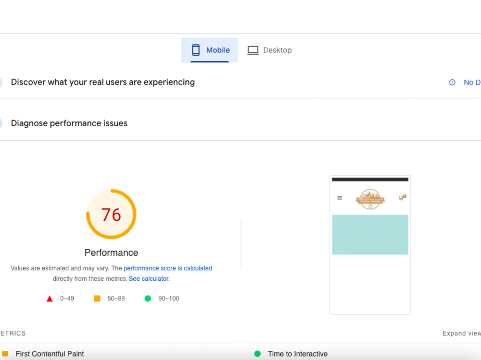Click the 0–49 range label

[x=67, y=299]
